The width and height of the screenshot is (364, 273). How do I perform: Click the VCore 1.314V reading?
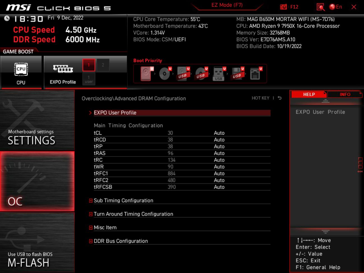coord(149,33)
